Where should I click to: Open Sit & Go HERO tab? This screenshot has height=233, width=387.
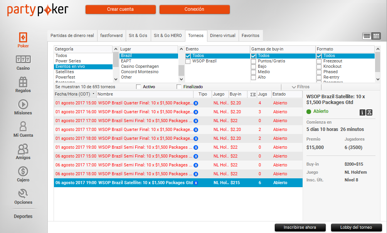[168, 36]
